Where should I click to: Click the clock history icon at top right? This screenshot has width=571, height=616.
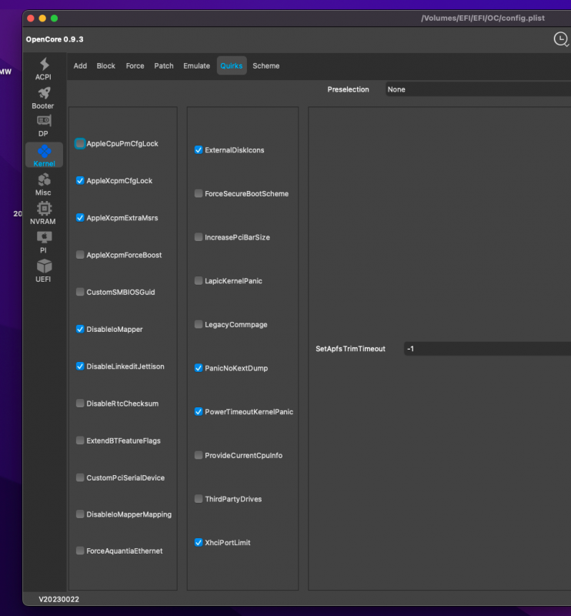click(561, 39)
